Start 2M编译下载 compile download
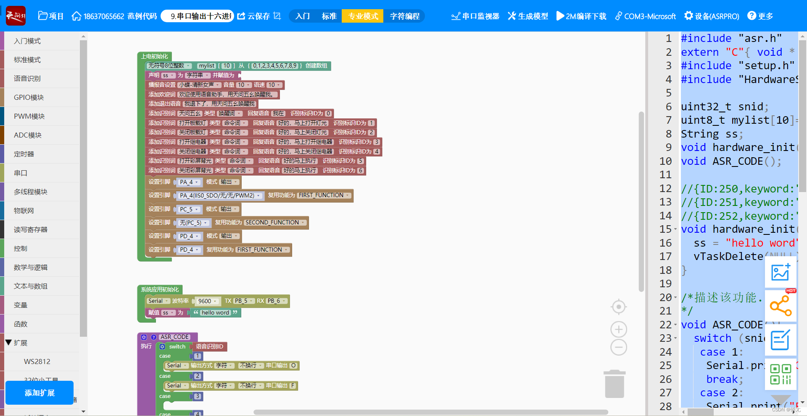Viewport: 807px width, 416px height. tap(581, 16)
